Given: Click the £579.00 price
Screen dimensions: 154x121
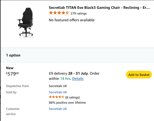Looking at the screenshot, I should [12, 74].
